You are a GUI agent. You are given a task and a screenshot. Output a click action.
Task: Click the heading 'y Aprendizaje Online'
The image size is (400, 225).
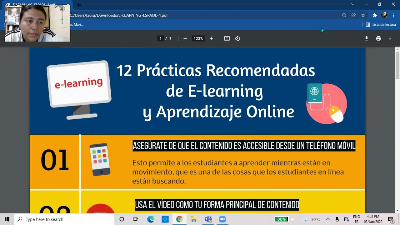pos(218,112)
